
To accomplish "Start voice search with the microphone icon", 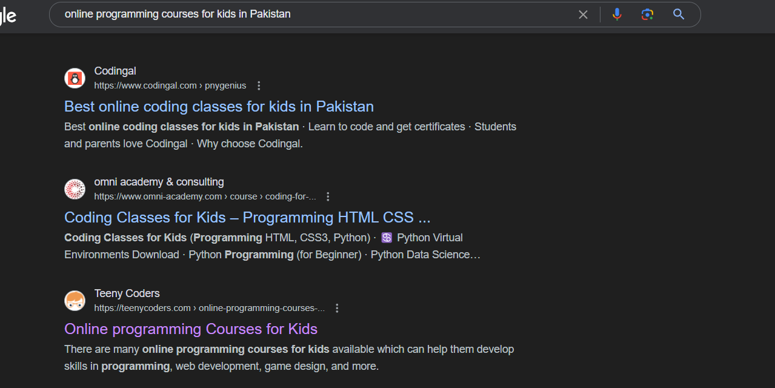I will [617, 15].
